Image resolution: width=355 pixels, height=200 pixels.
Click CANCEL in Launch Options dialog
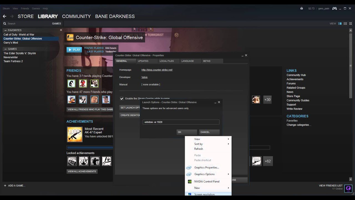[209, 132]
